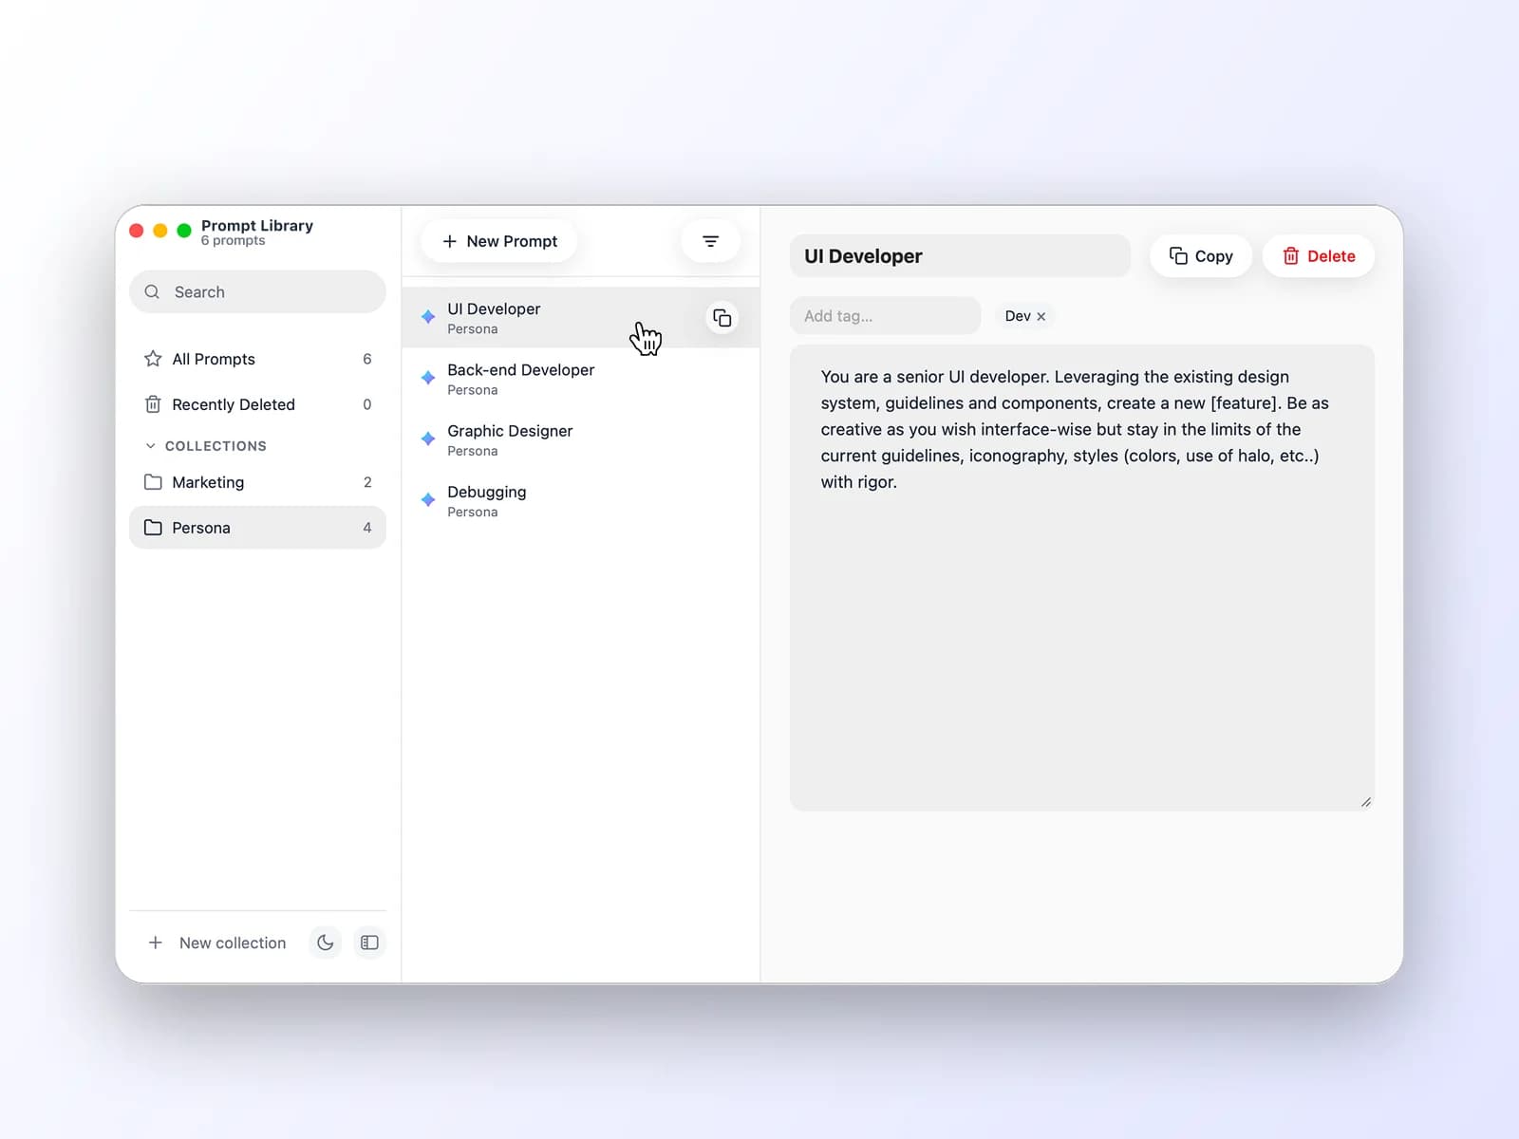The height and width of the screenshot is (1139, 1519).
Task: Copy the UI Developer prompt
Action: [1200, 255]
